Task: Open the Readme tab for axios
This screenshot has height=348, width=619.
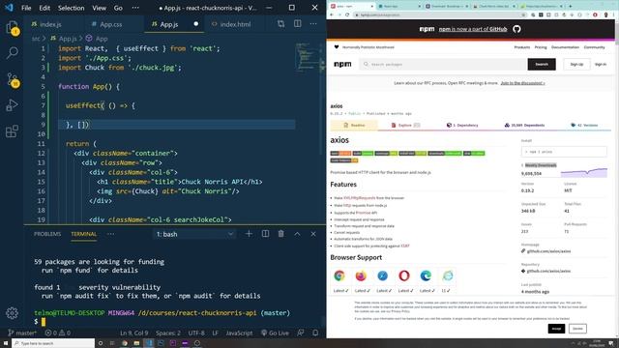Action: [x=354, y=125]
